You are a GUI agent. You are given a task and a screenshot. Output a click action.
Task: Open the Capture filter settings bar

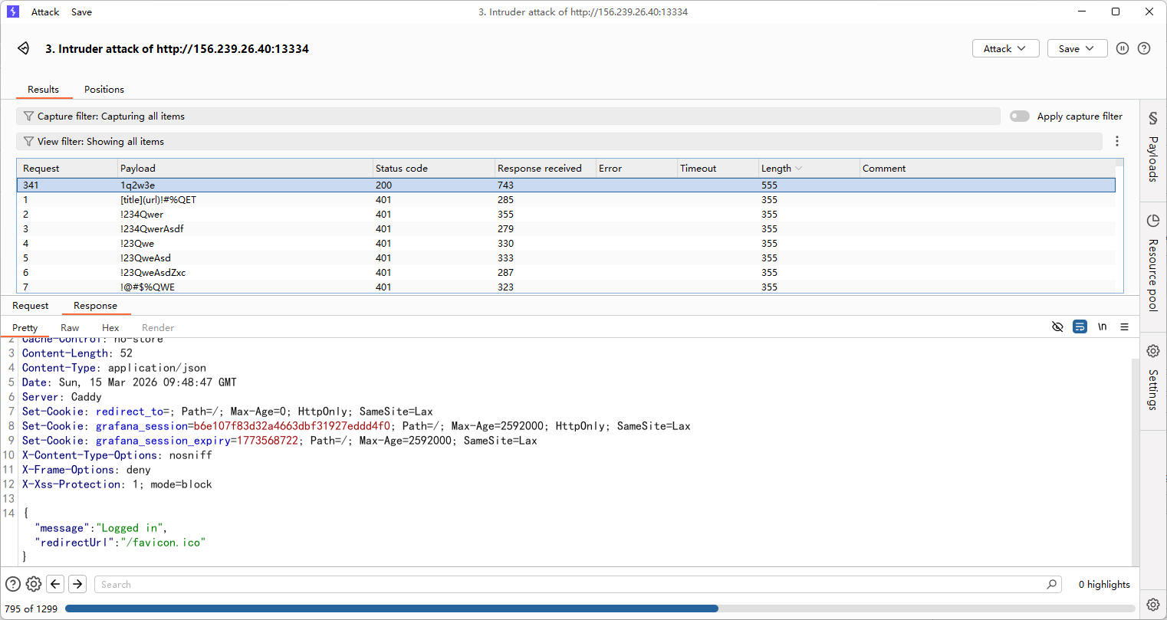click(x=508, y=116)
